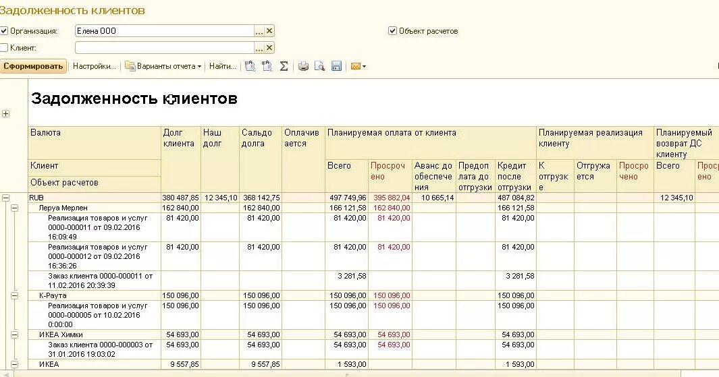
Task: Clear the Организация field with X button
Action: [269, 31]
